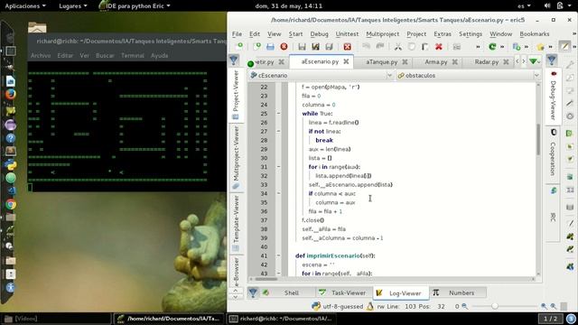Click the Linux penguin EOL icon in status bar

click(369, 306)
